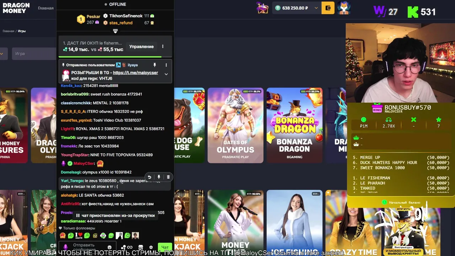This screenshot has width=455, height=256.
Task: Click MaloyCSer broadcaster name in chat
Action: coord(84,164)
